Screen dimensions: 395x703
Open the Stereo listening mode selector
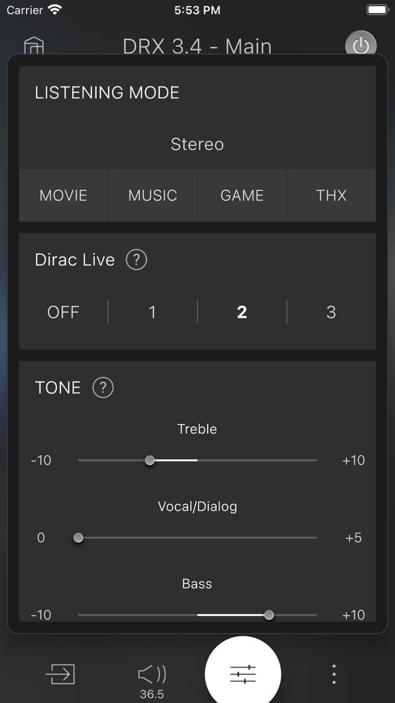coord(197,144)
